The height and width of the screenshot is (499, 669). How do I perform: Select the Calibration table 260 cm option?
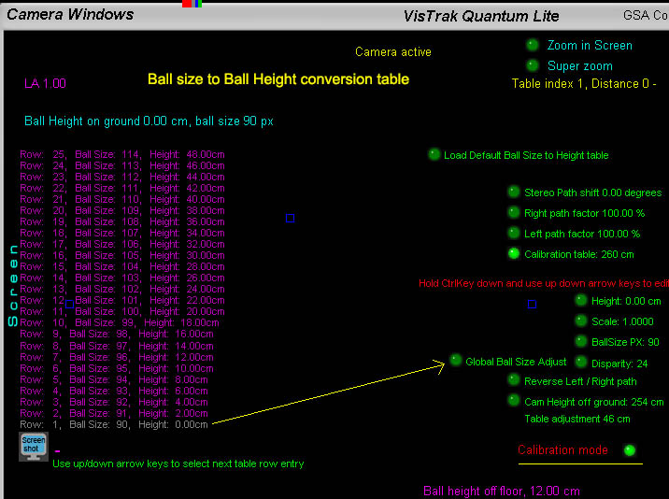[x=514, y=253]
